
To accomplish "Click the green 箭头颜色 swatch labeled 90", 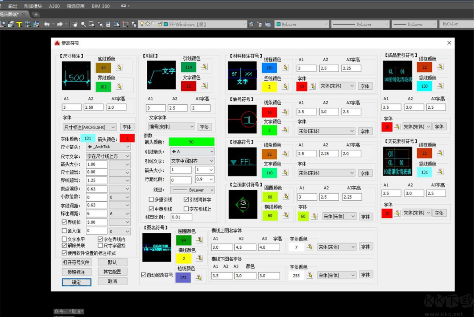I will pyautogui.click(x=191, y=142).
